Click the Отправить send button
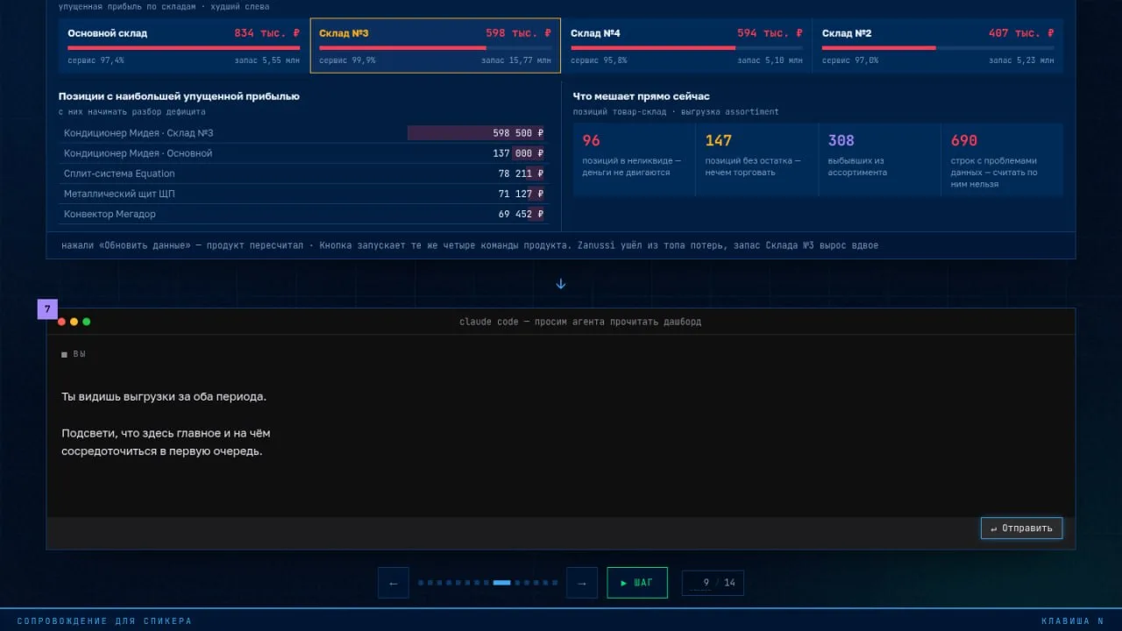Viewport: 1122px width, 631px height. click(1021, 528)
